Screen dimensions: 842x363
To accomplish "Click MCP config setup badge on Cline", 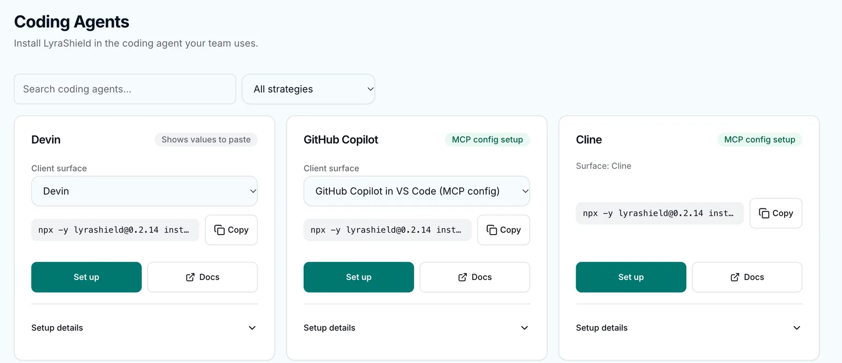I will (760, 139).
